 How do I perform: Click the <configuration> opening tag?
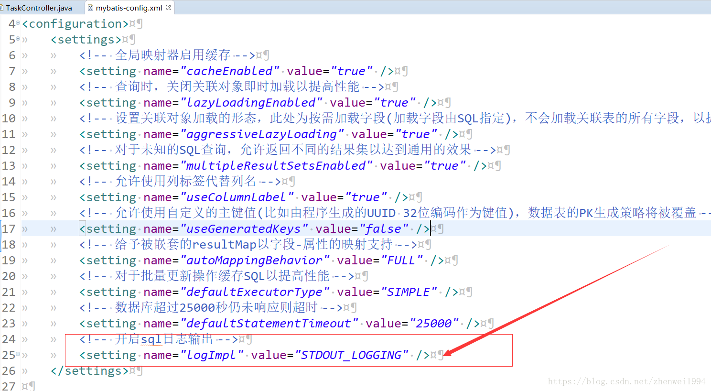[x=75, y=23]
